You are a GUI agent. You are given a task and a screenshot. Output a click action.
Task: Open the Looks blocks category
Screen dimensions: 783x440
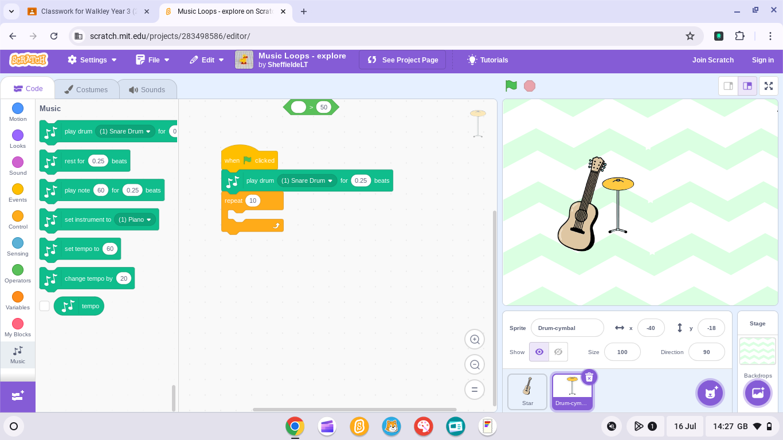pos(18,139)
